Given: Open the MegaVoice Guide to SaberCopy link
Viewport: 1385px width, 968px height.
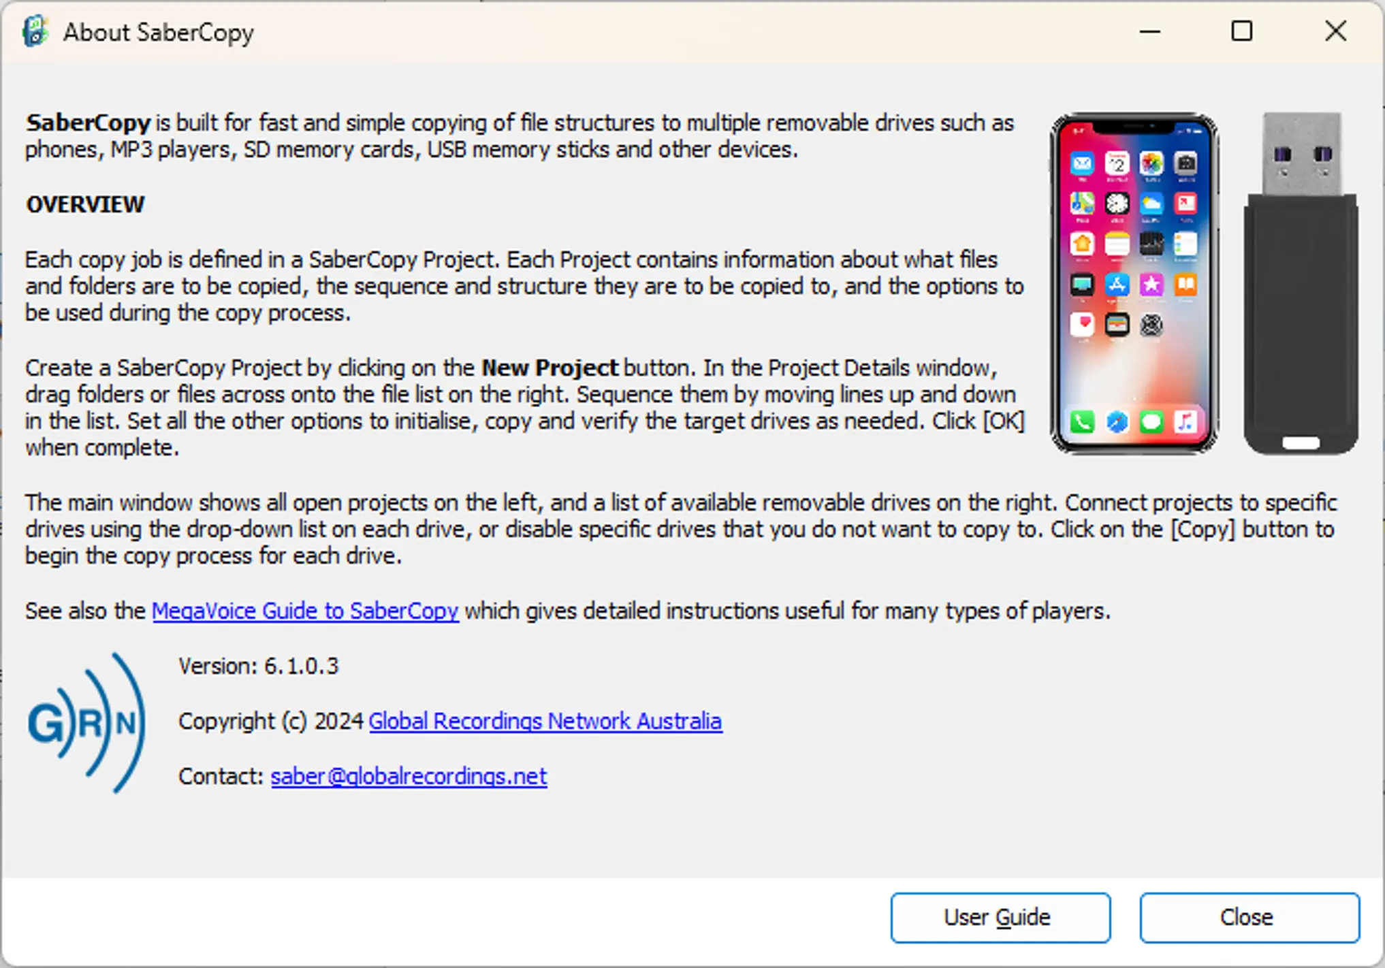Looking at the screenshot, I should pyautogui.click(x=305, y=611).
